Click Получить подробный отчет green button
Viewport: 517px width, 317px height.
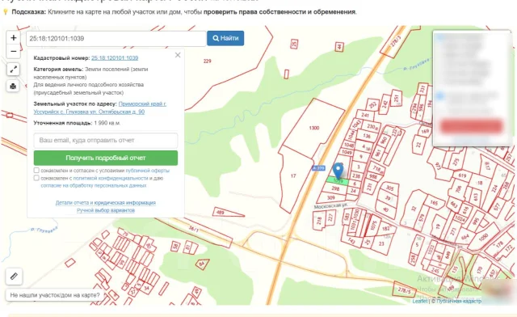pos(106,158)
